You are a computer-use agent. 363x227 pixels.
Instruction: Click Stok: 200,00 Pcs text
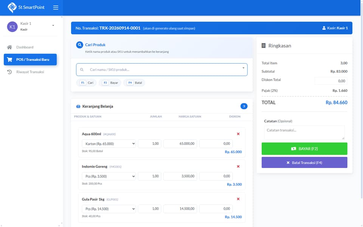(92, 184)
